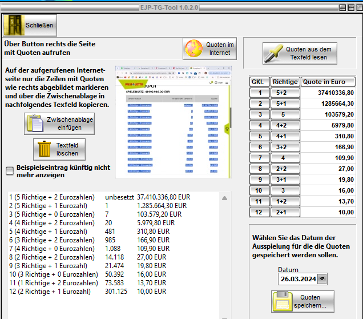This screenshot has width=363, height=319.
Task: Click the pipette icon on Quoten aus dem Texfeld lesen
Action: pos(274,53)
